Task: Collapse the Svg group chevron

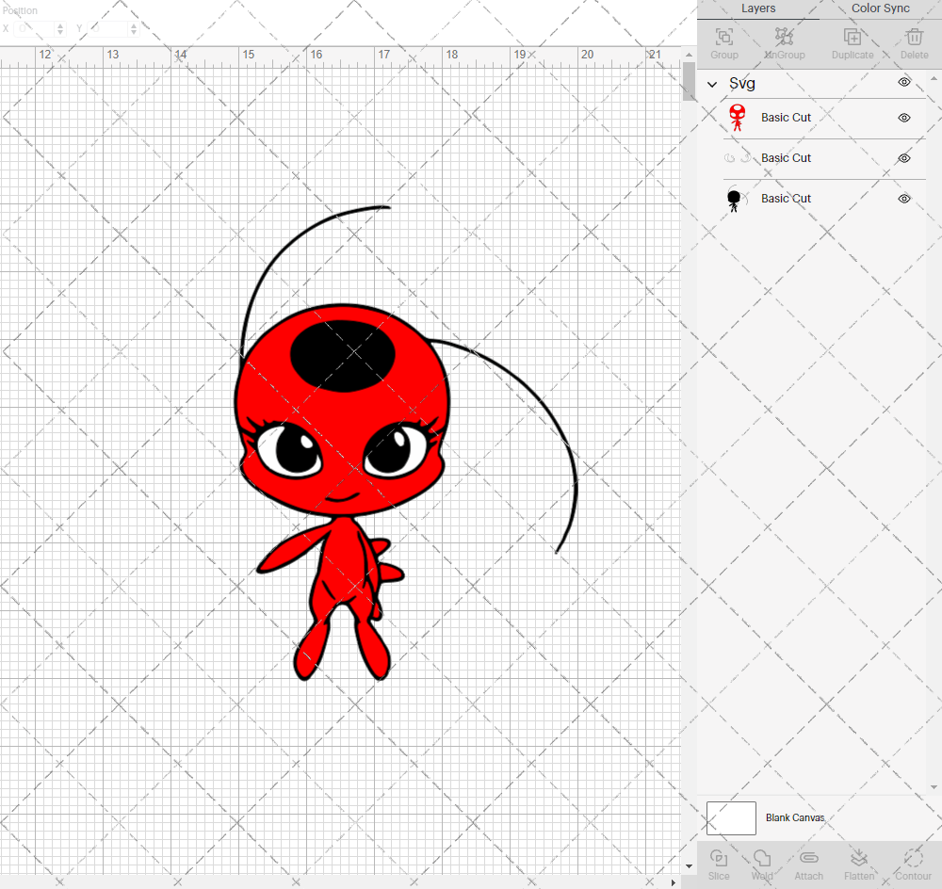Action: pyautogui.click(x=712, y=84)
